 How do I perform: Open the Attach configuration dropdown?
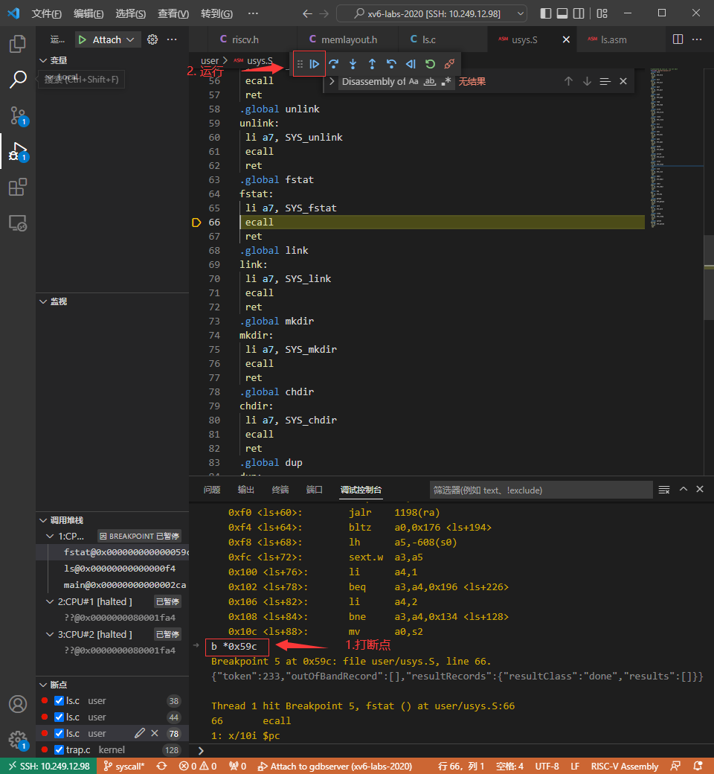tap(130, 39)
